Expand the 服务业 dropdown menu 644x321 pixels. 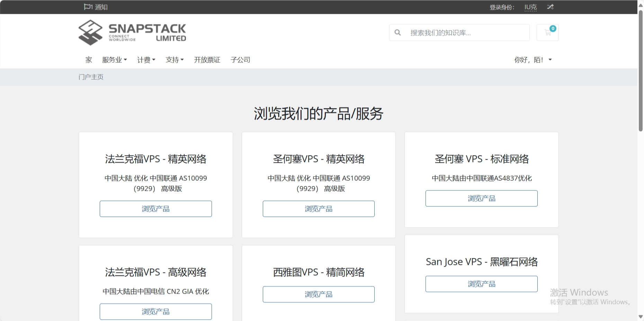tap(115, 60)
